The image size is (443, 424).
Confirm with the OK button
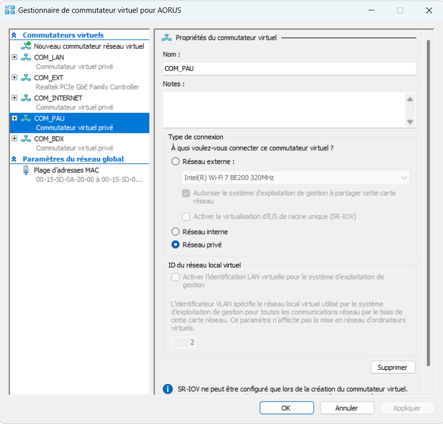pyautogui.click(x=286, y=408)
